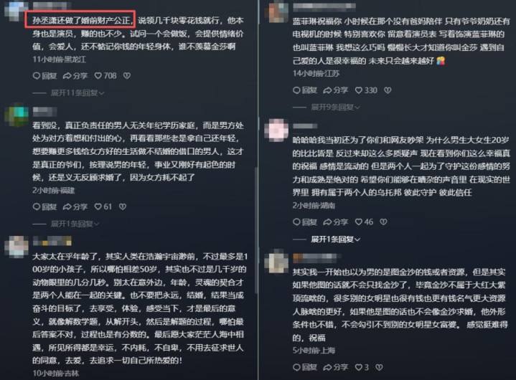Click 回复 under the 上海 comment

pyautogui.click(x=305, y=367)
